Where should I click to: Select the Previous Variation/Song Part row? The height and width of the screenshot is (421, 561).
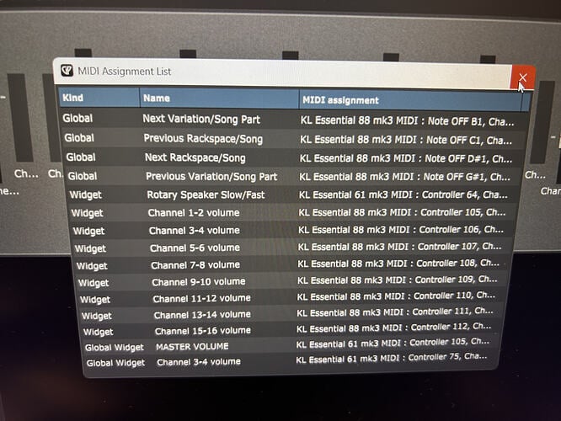click(294, 176)
